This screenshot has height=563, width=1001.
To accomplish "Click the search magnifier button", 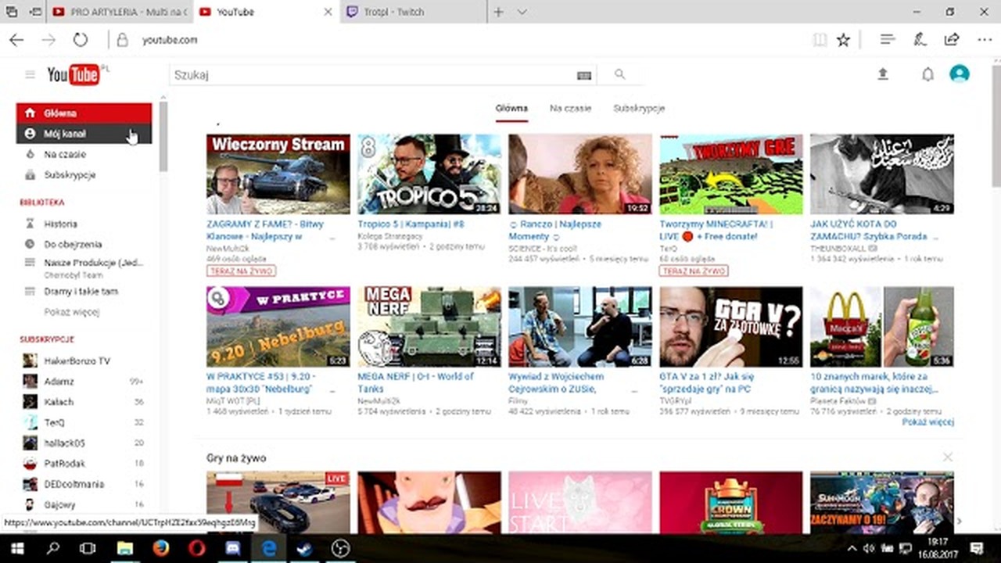I will coord(620,75).
